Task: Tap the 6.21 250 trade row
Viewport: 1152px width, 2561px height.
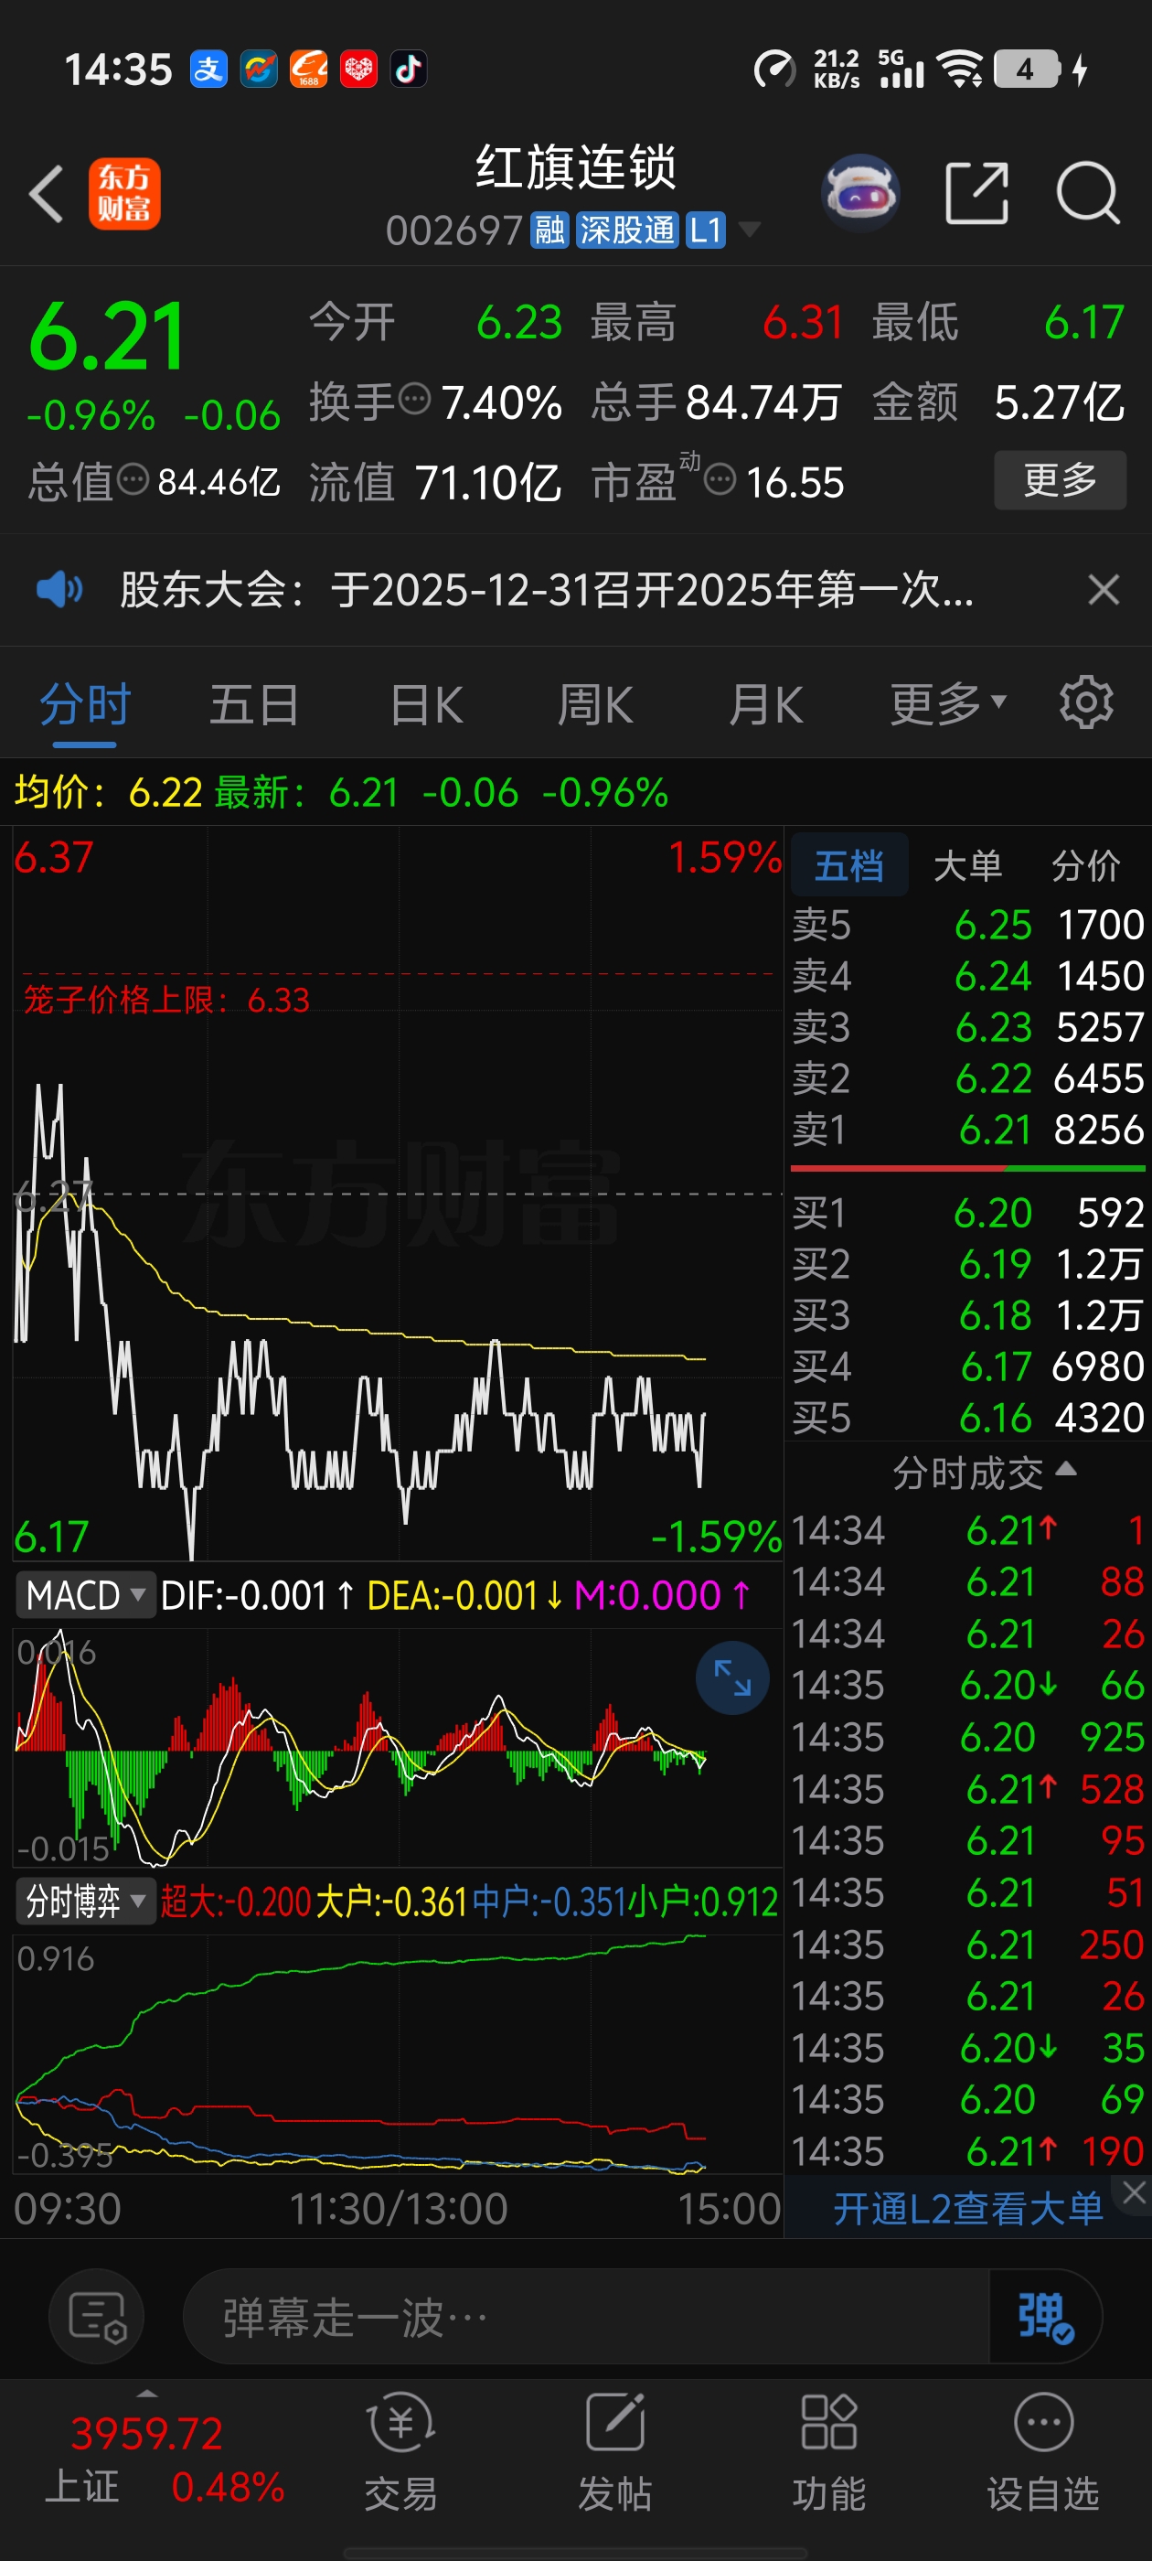Action: coord(968,1945)
